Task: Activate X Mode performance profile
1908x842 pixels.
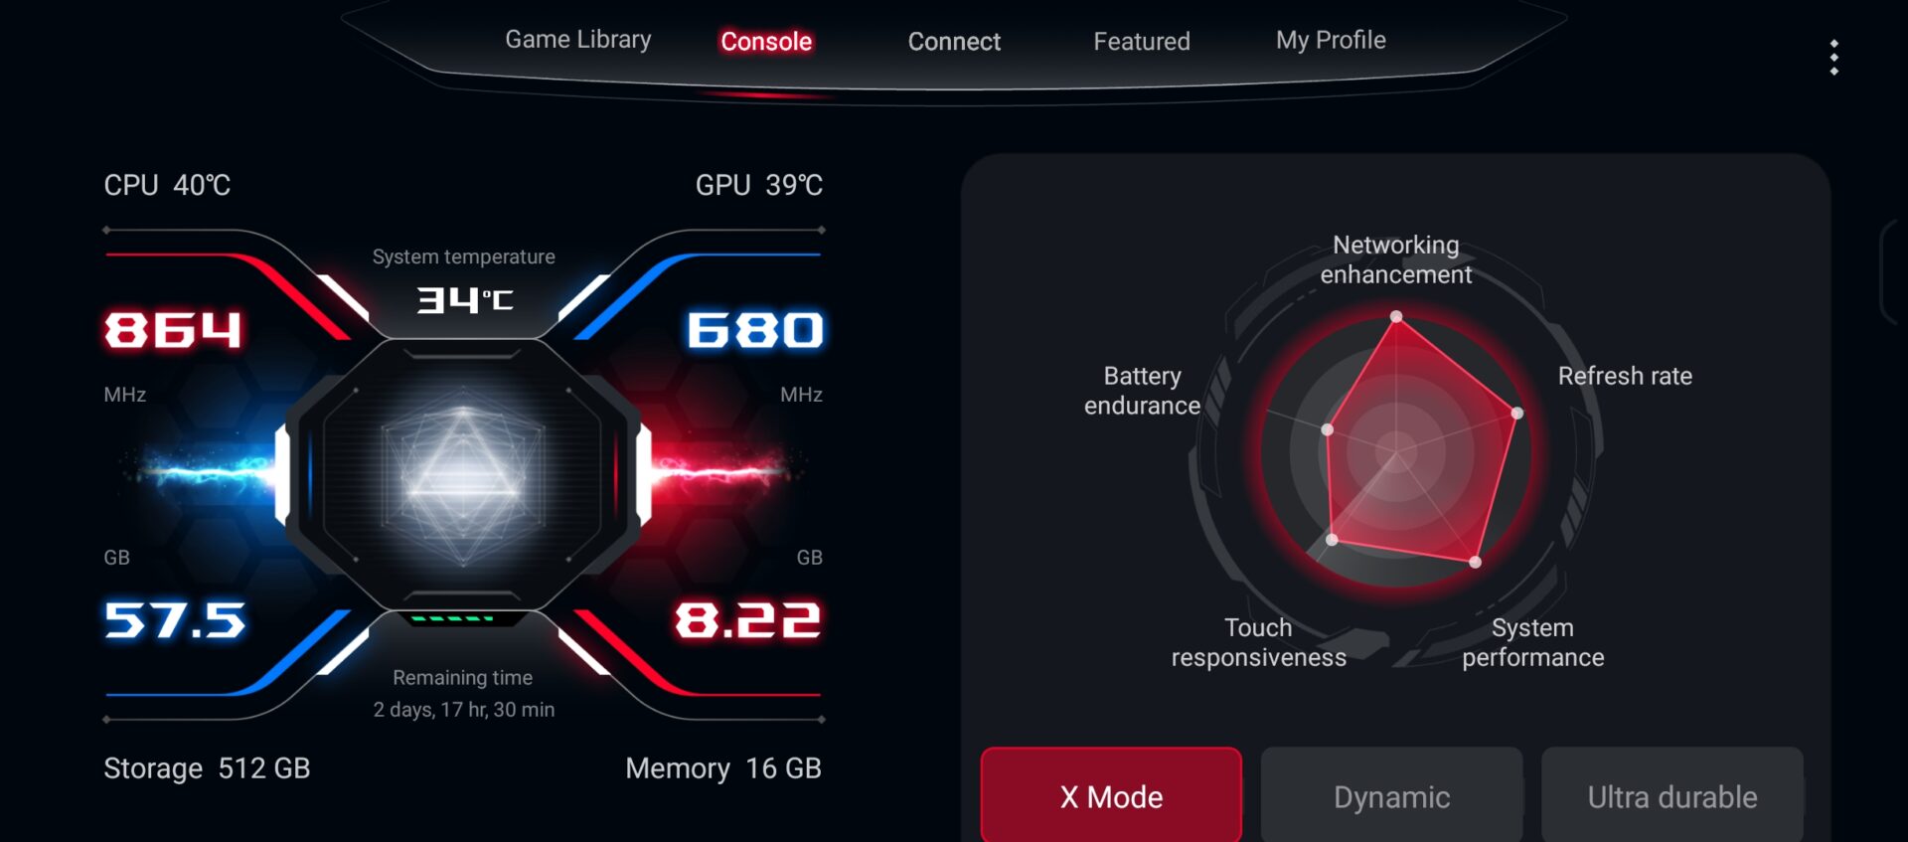Action: click(x=1111, y=795)
